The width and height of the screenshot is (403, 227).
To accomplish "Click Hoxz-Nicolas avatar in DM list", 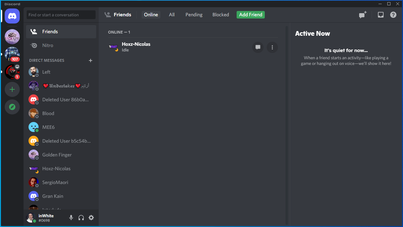I will [x=34, y=168].
